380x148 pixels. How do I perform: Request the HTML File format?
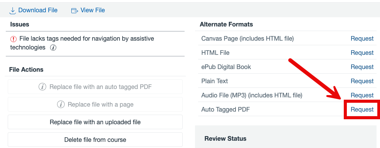(362, 53)
